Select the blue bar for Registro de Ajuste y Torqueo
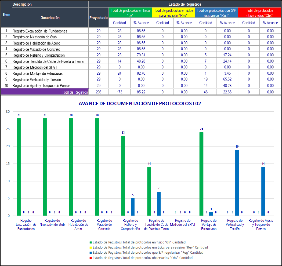The image size is (282, 266). [263, 191]
